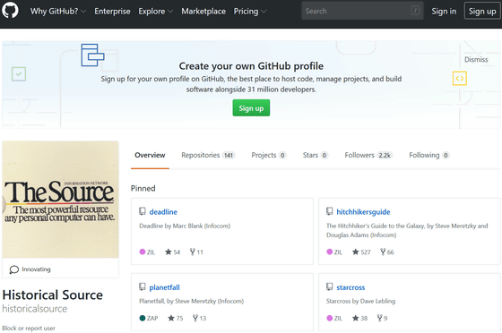Click the Block or report user link

pos(29,329)
